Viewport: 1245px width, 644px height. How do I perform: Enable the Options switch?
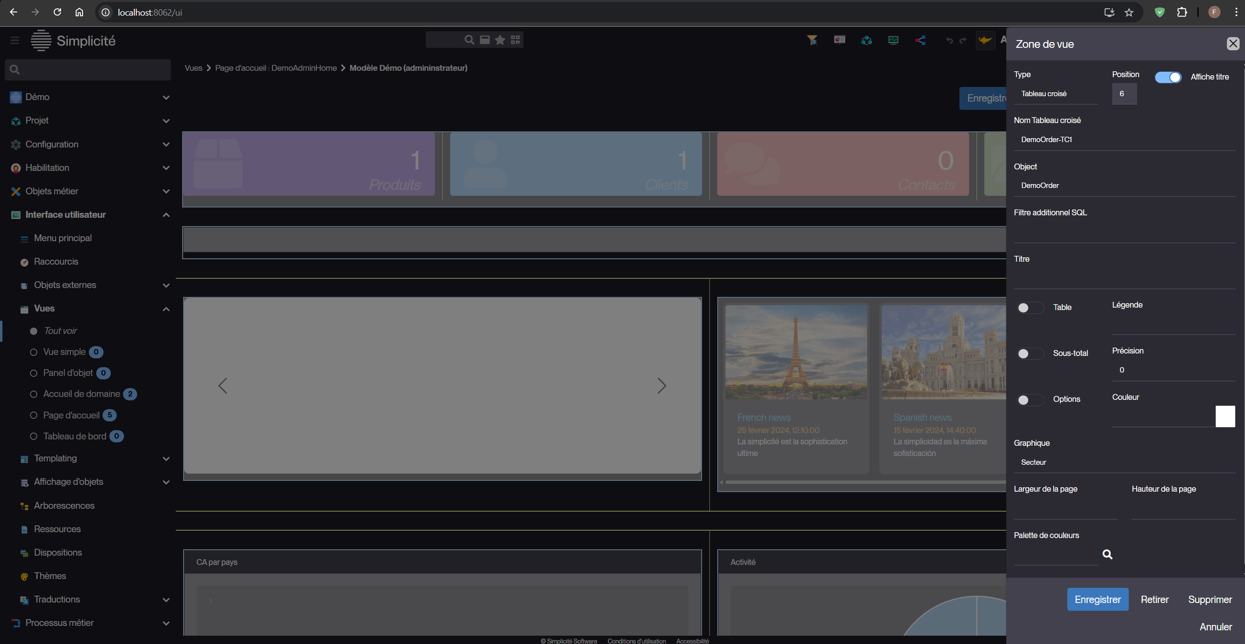(1030, 400)
